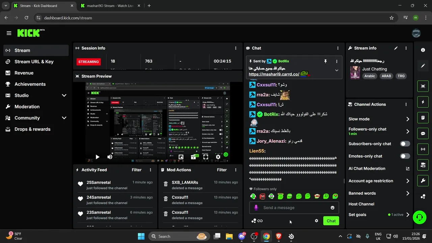
Task: Open preview in mini player
Action: click(x=181, y=157)
